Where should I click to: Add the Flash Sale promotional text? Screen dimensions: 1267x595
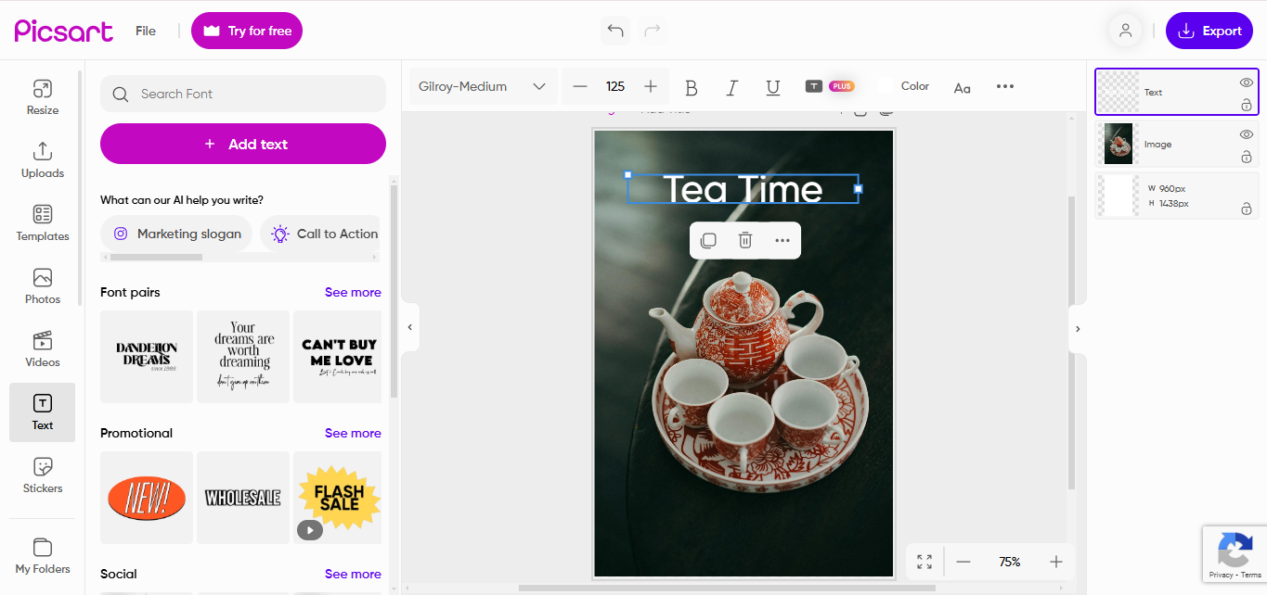338,498
